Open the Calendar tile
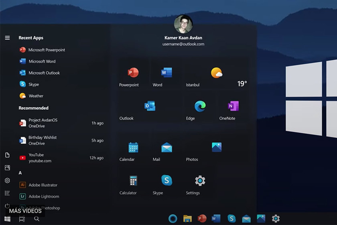This screenshot has height=225, width=337. pos(133,151)
